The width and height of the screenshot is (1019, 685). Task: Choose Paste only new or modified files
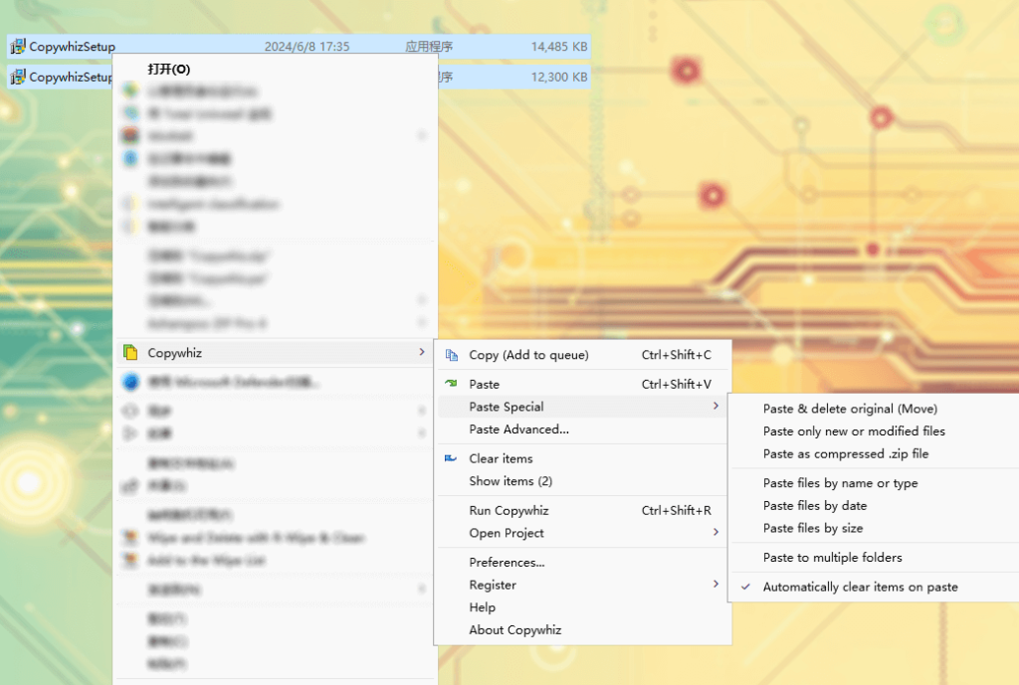(x=875, y=431)
